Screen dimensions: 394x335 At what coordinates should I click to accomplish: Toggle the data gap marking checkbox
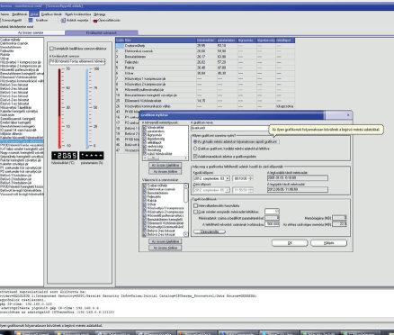[x=195, y=156]
